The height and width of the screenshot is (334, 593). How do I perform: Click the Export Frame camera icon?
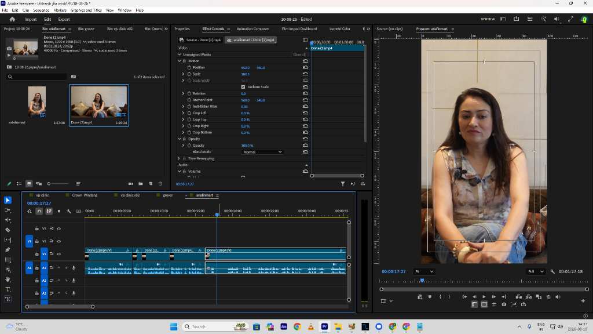point(504,304)
